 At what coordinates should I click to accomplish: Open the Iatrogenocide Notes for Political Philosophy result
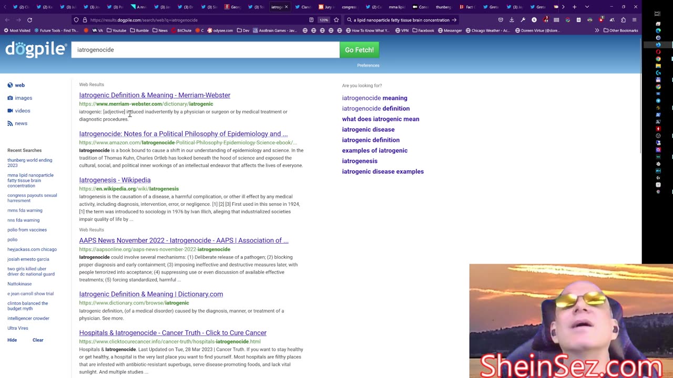click(183, 134)
